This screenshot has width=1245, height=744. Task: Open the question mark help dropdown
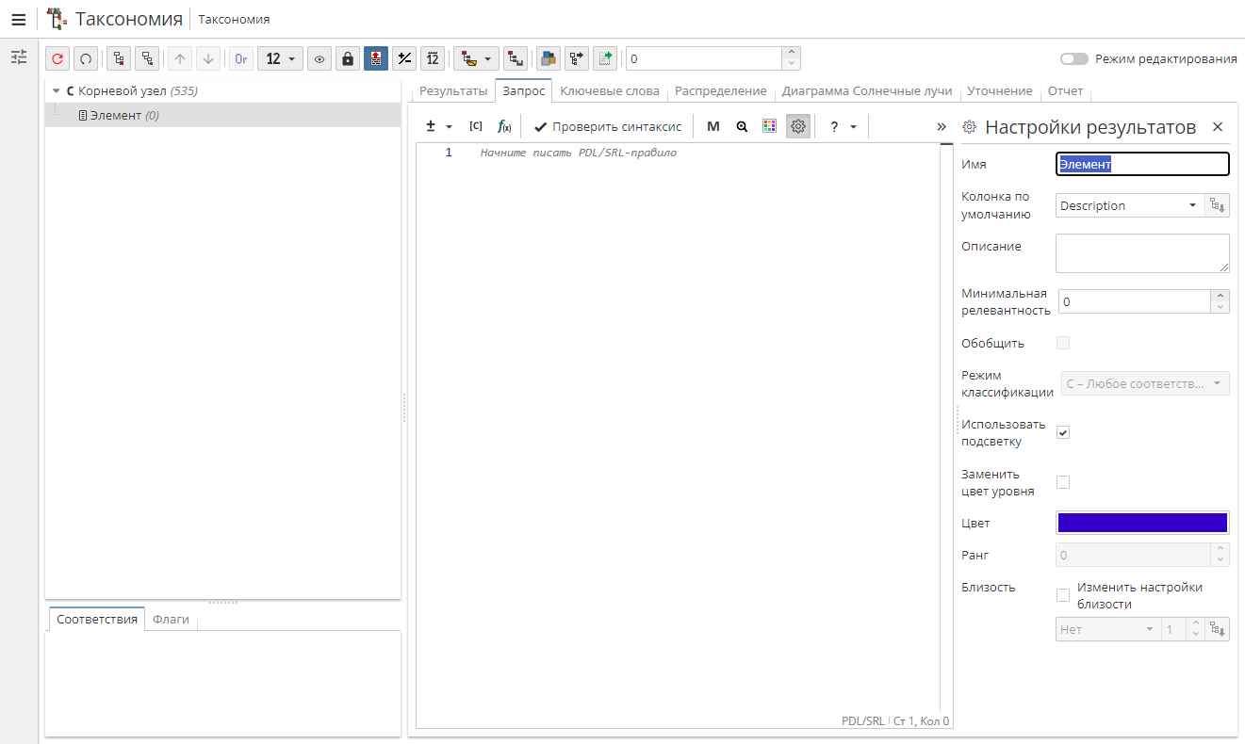[x=843, y=126]
